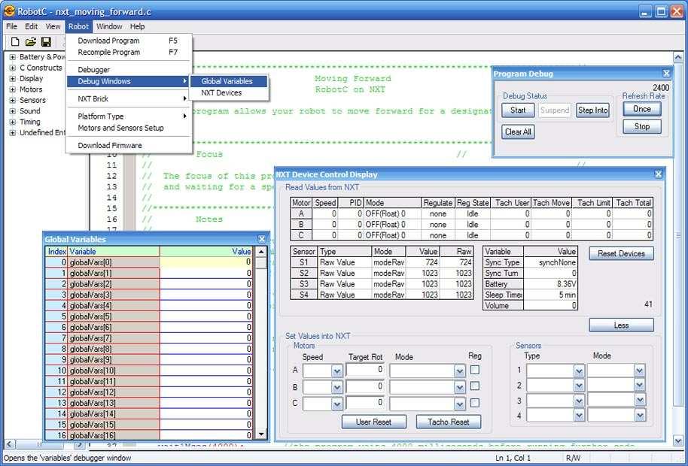The height and width of the screenshot is (466, 688).
Task: Expand the Sound tree node
Action: [x=13, y=111]
